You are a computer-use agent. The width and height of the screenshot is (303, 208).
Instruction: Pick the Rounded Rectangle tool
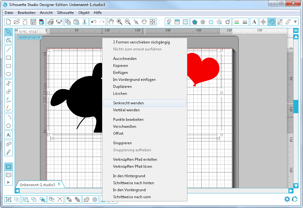tap(9, 66)
